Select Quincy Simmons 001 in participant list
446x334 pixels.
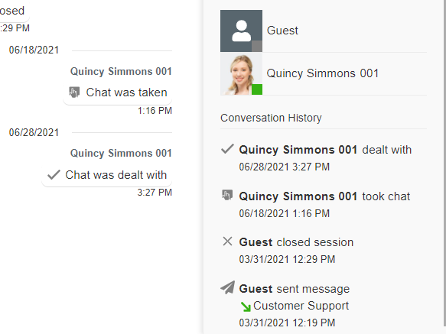click(x=323, y=73)
